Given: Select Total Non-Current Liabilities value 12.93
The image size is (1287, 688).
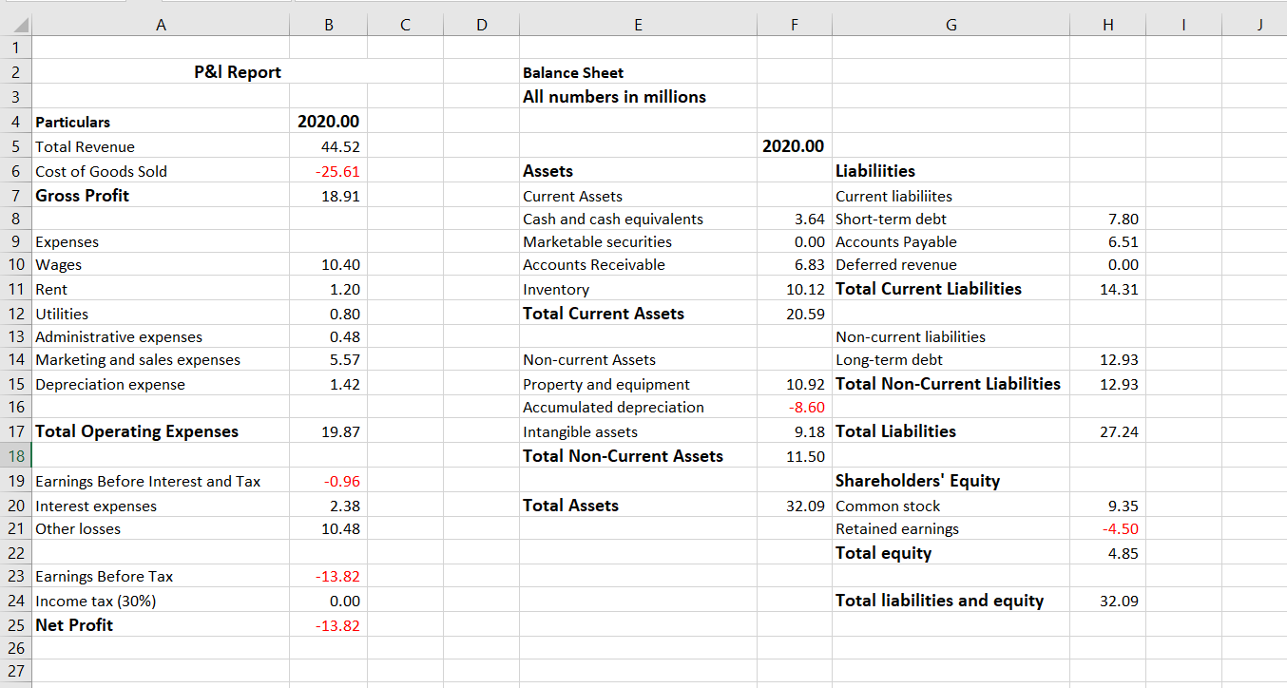Looking at the screenshot, I should (x=1108, y=384).
